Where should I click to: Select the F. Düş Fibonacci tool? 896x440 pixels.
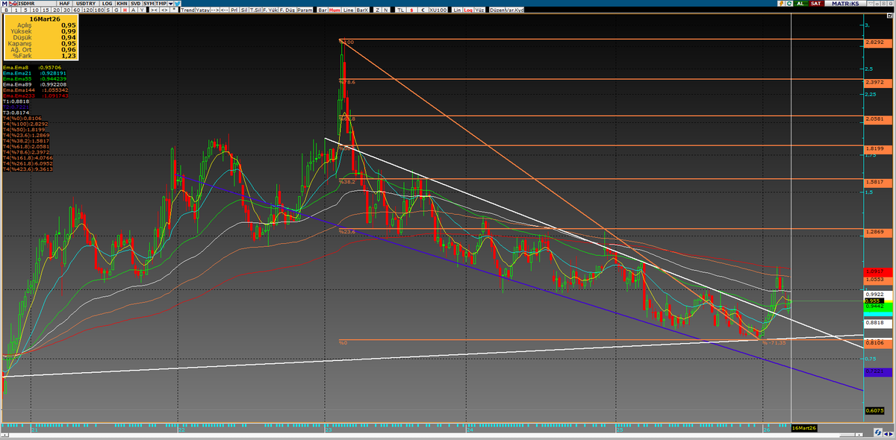point(287,10)
